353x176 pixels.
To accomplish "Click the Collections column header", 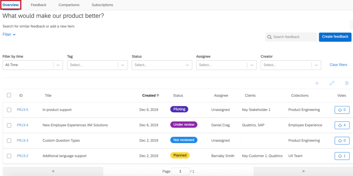I will [300, 95].
